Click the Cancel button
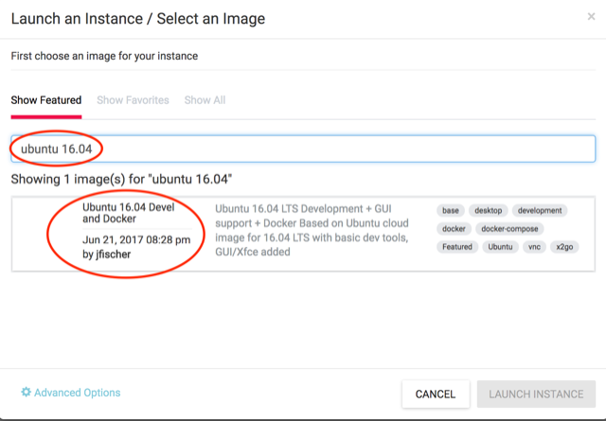 436,394
